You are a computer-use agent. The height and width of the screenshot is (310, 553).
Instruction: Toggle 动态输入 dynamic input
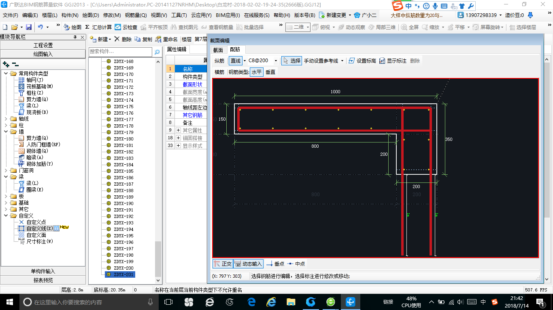[x=249, y=264]
